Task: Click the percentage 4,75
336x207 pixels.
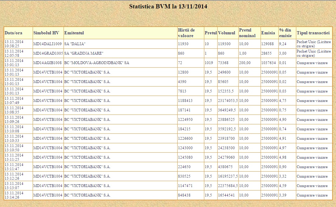Action: pyautogui.click(x=283, y=101)
